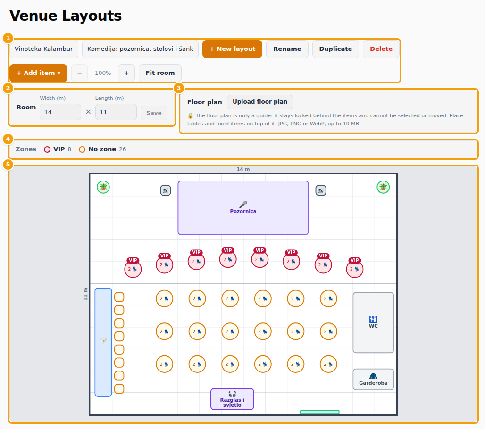Select the first table in middle orange row
This screenshot has width=485, height=429.
coord(165,331)
